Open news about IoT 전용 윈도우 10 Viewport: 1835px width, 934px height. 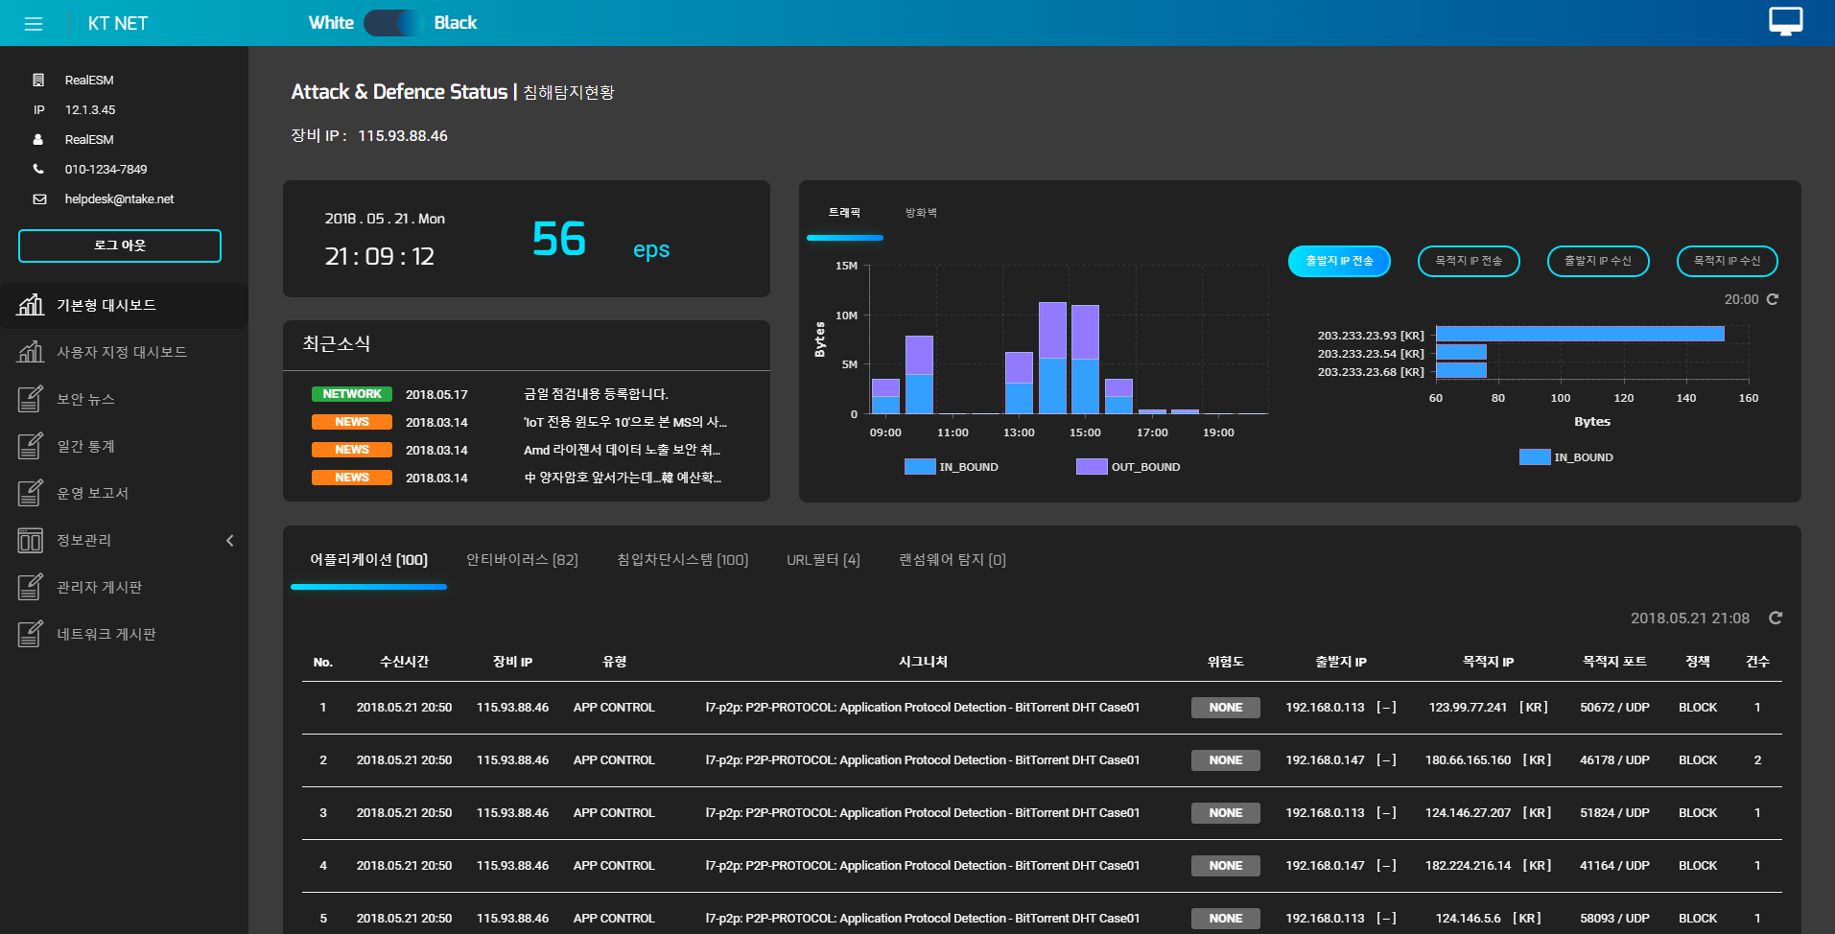pos(625,422)
